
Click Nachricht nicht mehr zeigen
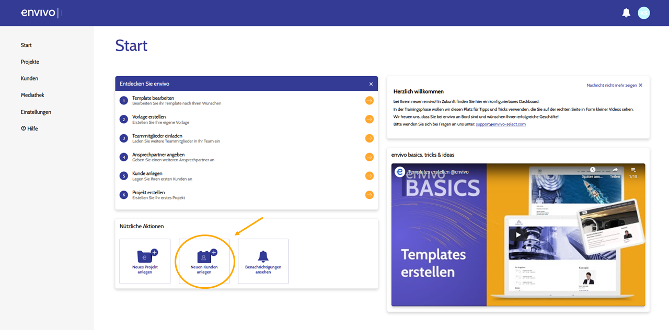click(x=615, y=85)
